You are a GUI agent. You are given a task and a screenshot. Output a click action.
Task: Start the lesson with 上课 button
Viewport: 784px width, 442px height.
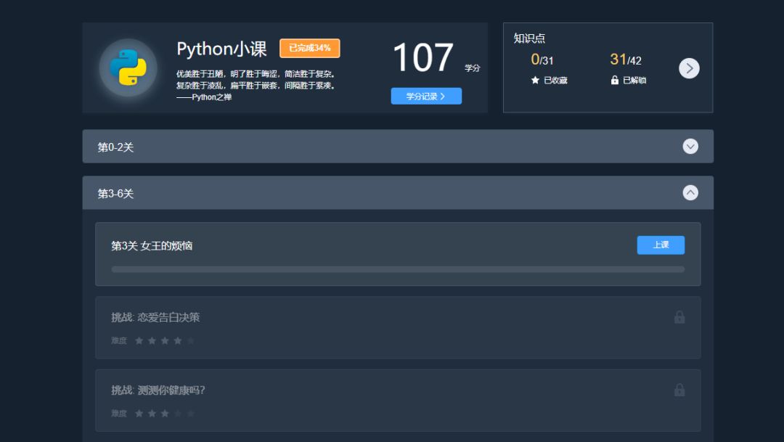click(x=661, y=245)
